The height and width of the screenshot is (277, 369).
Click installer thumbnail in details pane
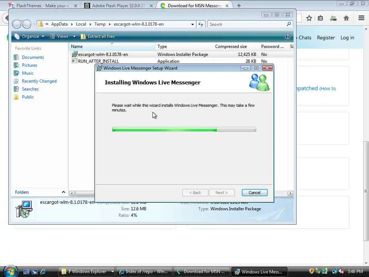pos(23,209)
